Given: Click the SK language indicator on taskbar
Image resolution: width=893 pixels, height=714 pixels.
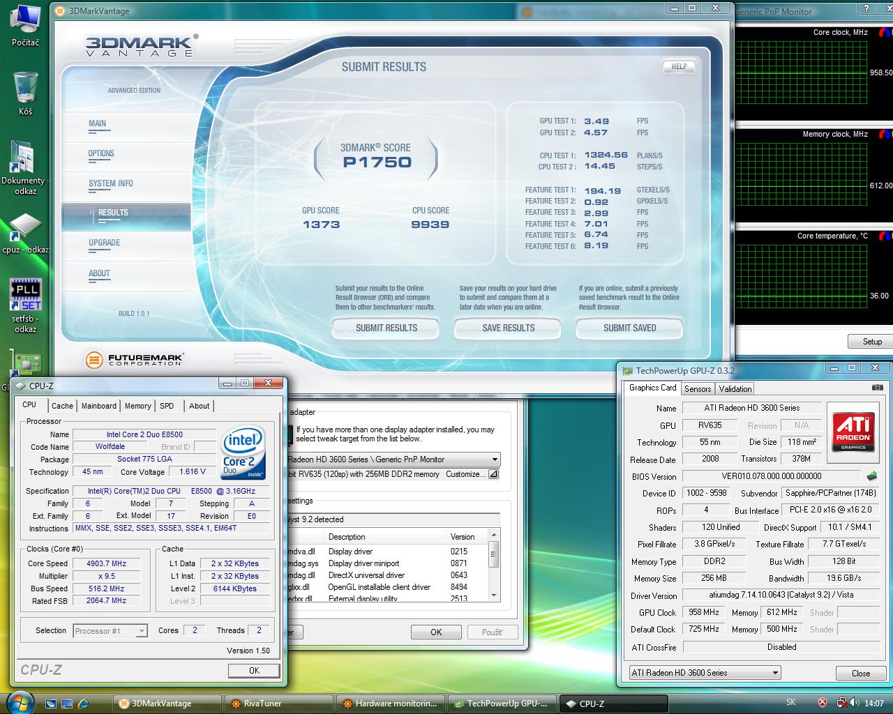Looking at the screenshot, I should [790, 703].
